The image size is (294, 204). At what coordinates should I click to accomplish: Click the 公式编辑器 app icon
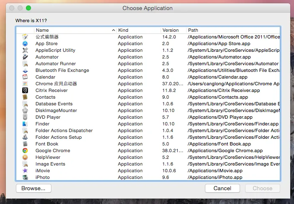pyautogui.click(x=25, y=37)
